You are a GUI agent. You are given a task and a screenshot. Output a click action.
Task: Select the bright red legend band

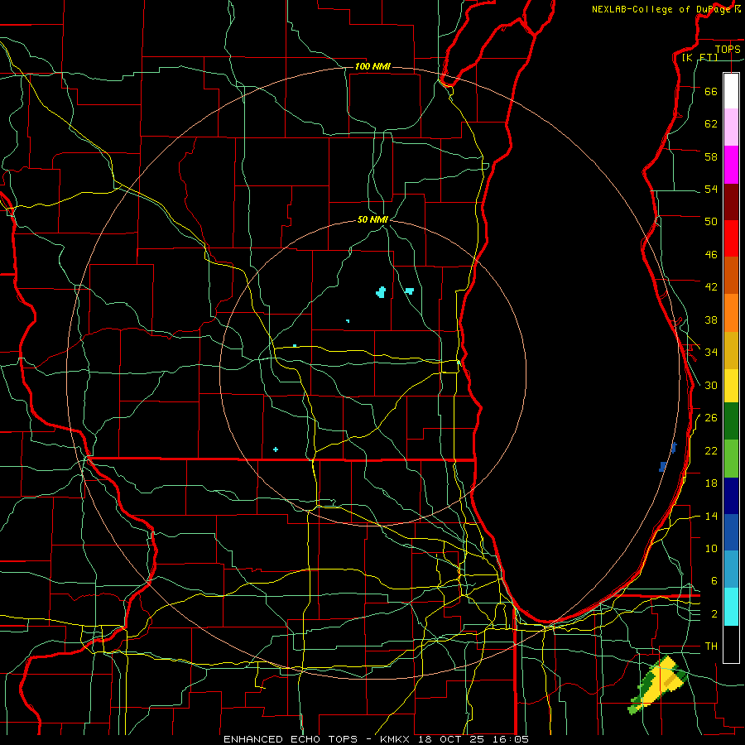[x=731, y=238]
